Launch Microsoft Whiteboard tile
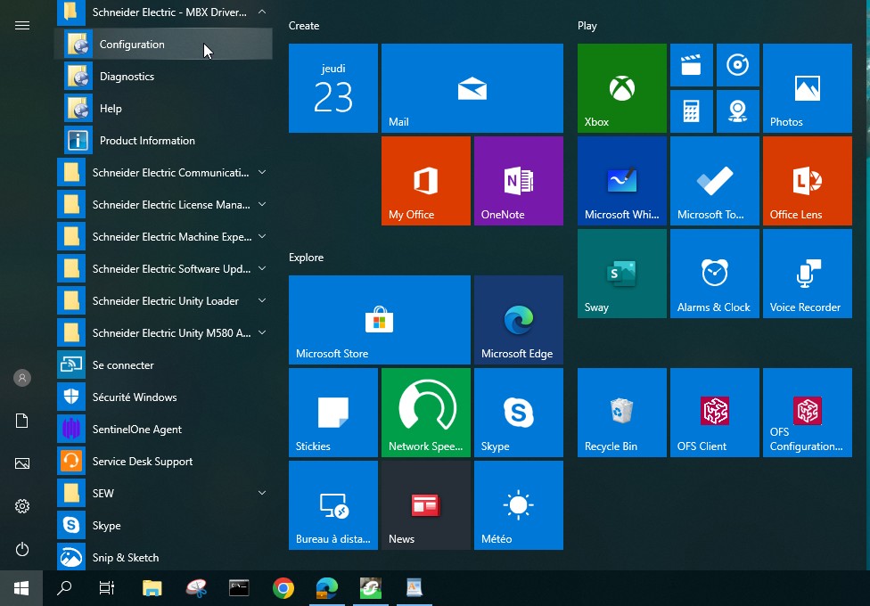 [622, 181]
